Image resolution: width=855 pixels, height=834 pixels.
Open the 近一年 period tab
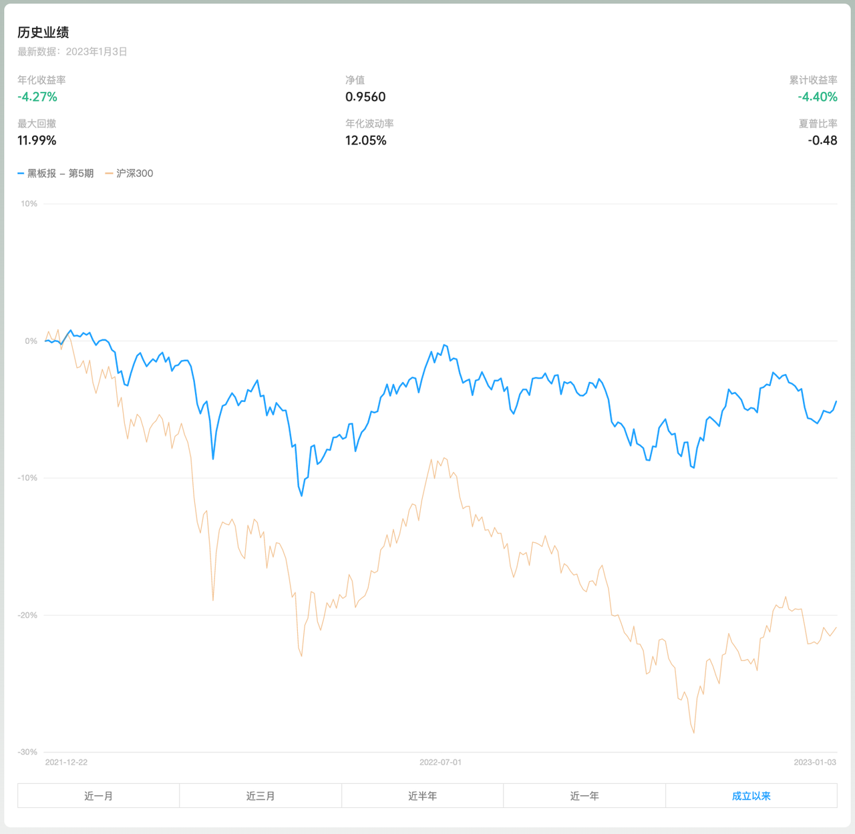[x=584, y=796]
